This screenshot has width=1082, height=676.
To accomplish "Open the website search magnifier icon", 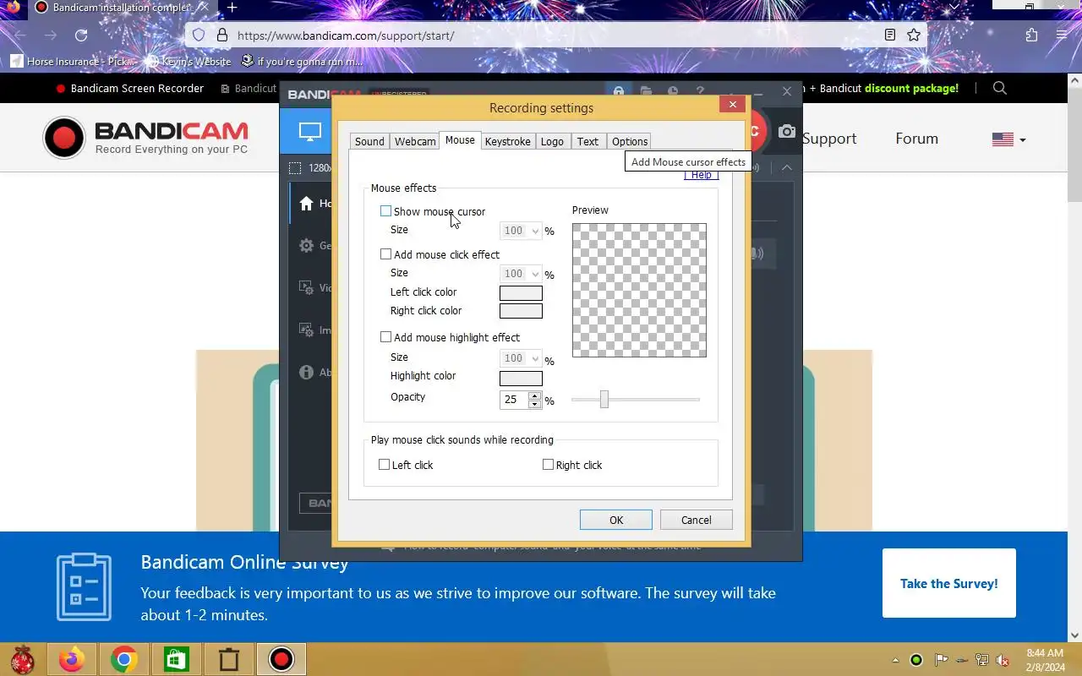I will 1000,88.
